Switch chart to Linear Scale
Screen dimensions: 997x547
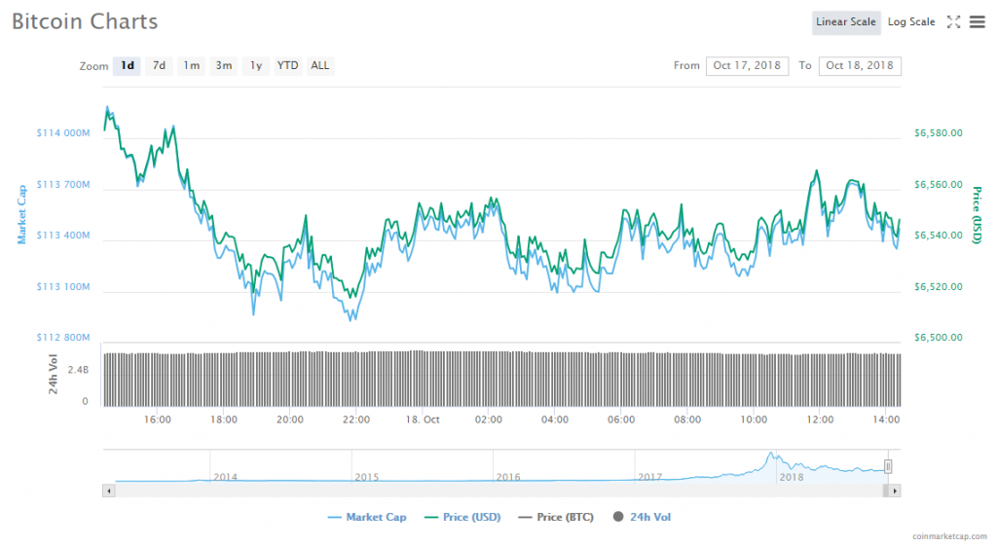(x=845, y=22)
